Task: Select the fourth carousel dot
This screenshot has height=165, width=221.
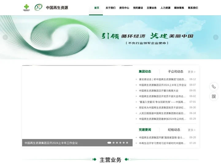Action: coord(120,143)
